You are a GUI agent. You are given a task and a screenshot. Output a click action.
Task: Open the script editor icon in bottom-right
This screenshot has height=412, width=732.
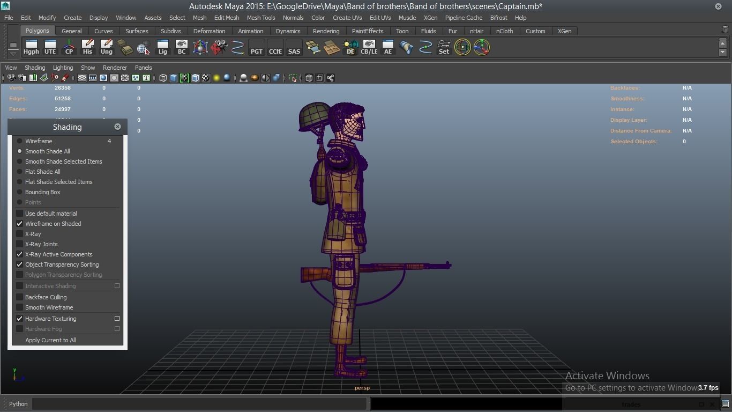point(725,404)
